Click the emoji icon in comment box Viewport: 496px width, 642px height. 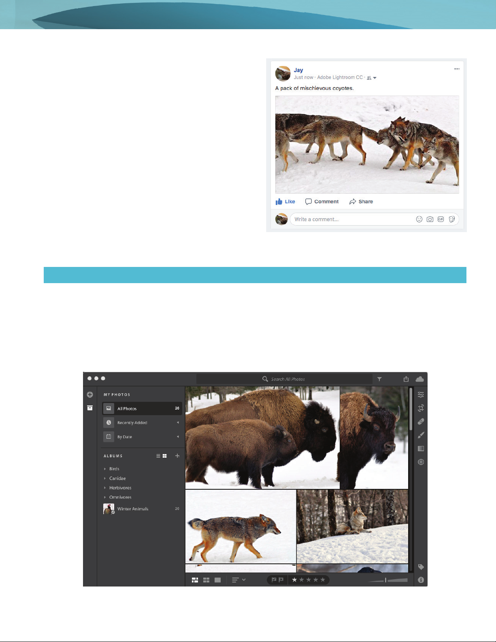419,219
